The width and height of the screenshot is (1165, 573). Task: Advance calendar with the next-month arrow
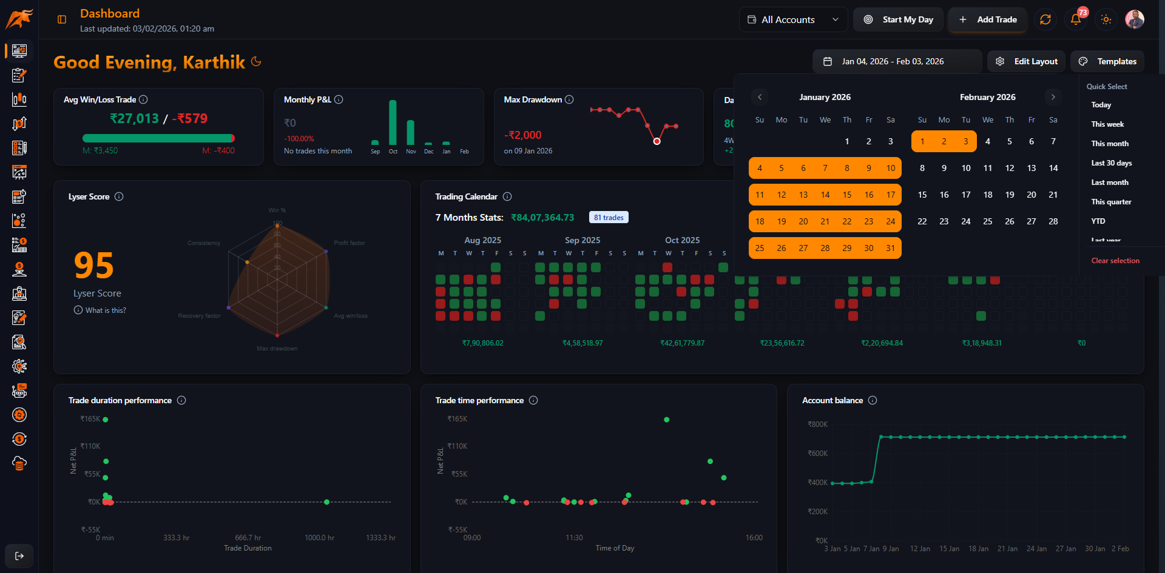1052,97
